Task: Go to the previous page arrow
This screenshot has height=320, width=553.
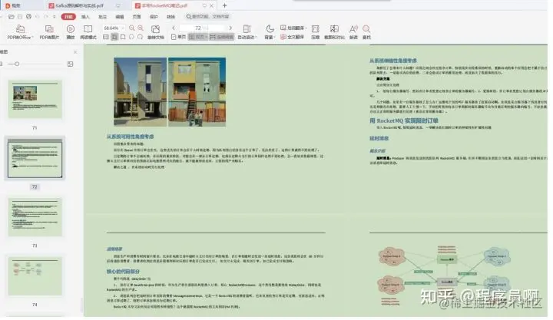Action: click(x=173, y=28)
